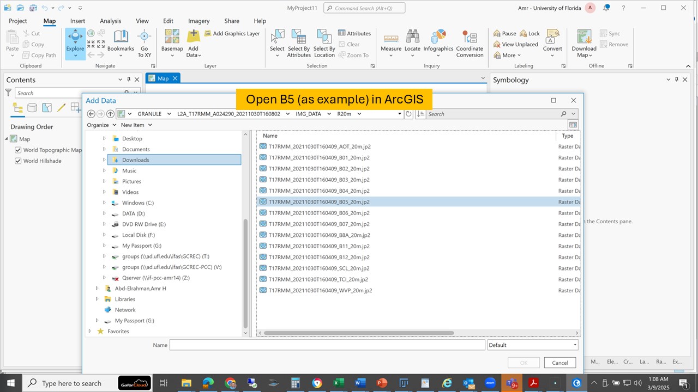This screenshot has height=392, width=698.
Task: Click the view-options icon above the Type column
Action: [573, 125]
